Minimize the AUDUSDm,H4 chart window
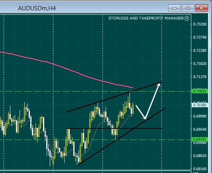The width and height of the screenshot is (212, 173). [175, 8]
